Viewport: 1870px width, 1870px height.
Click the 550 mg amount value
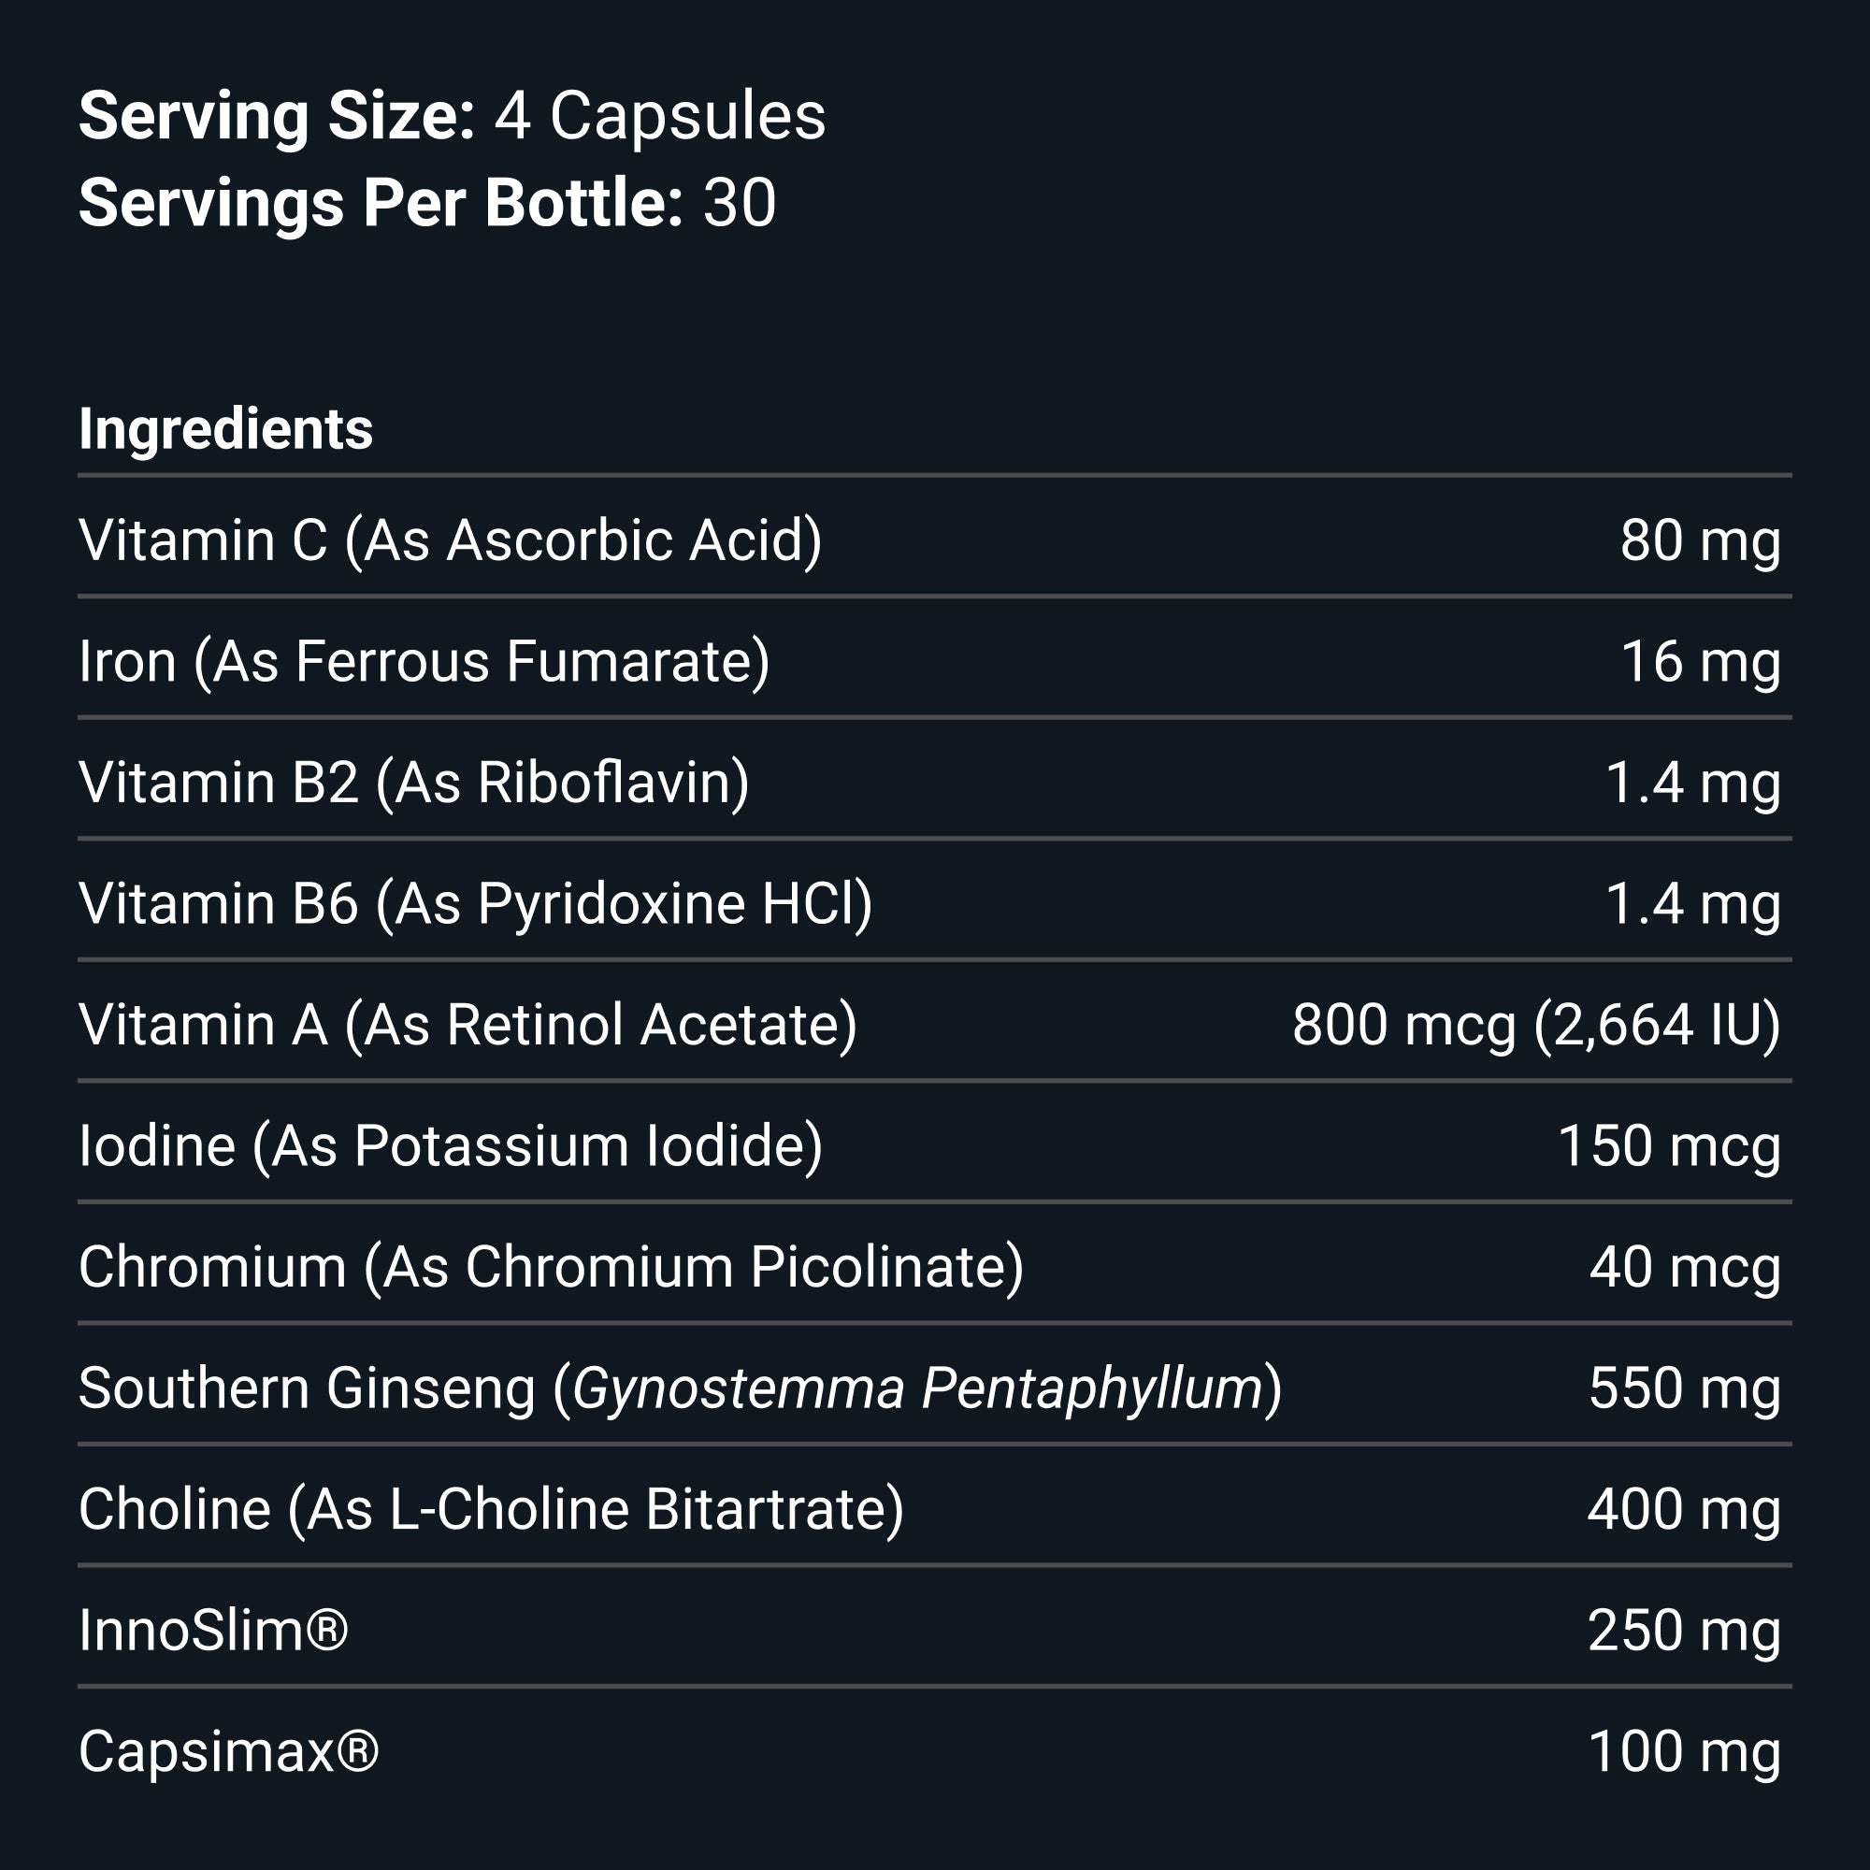[1684, 1389]
